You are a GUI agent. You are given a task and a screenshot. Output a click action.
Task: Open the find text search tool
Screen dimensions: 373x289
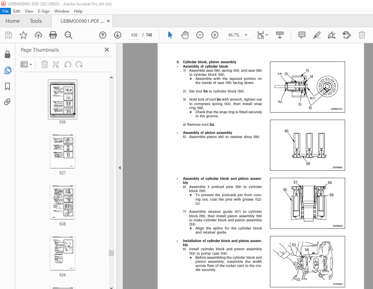[68, 35]
